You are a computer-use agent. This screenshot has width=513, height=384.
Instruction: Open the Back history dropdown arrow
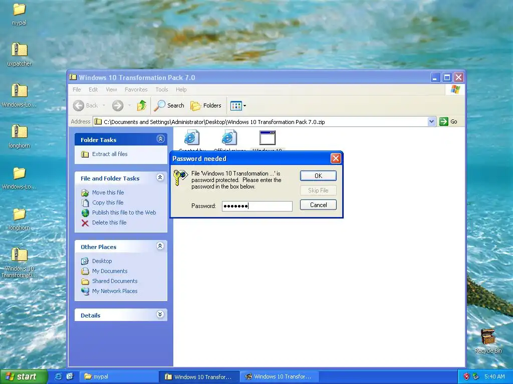(104, 105)
